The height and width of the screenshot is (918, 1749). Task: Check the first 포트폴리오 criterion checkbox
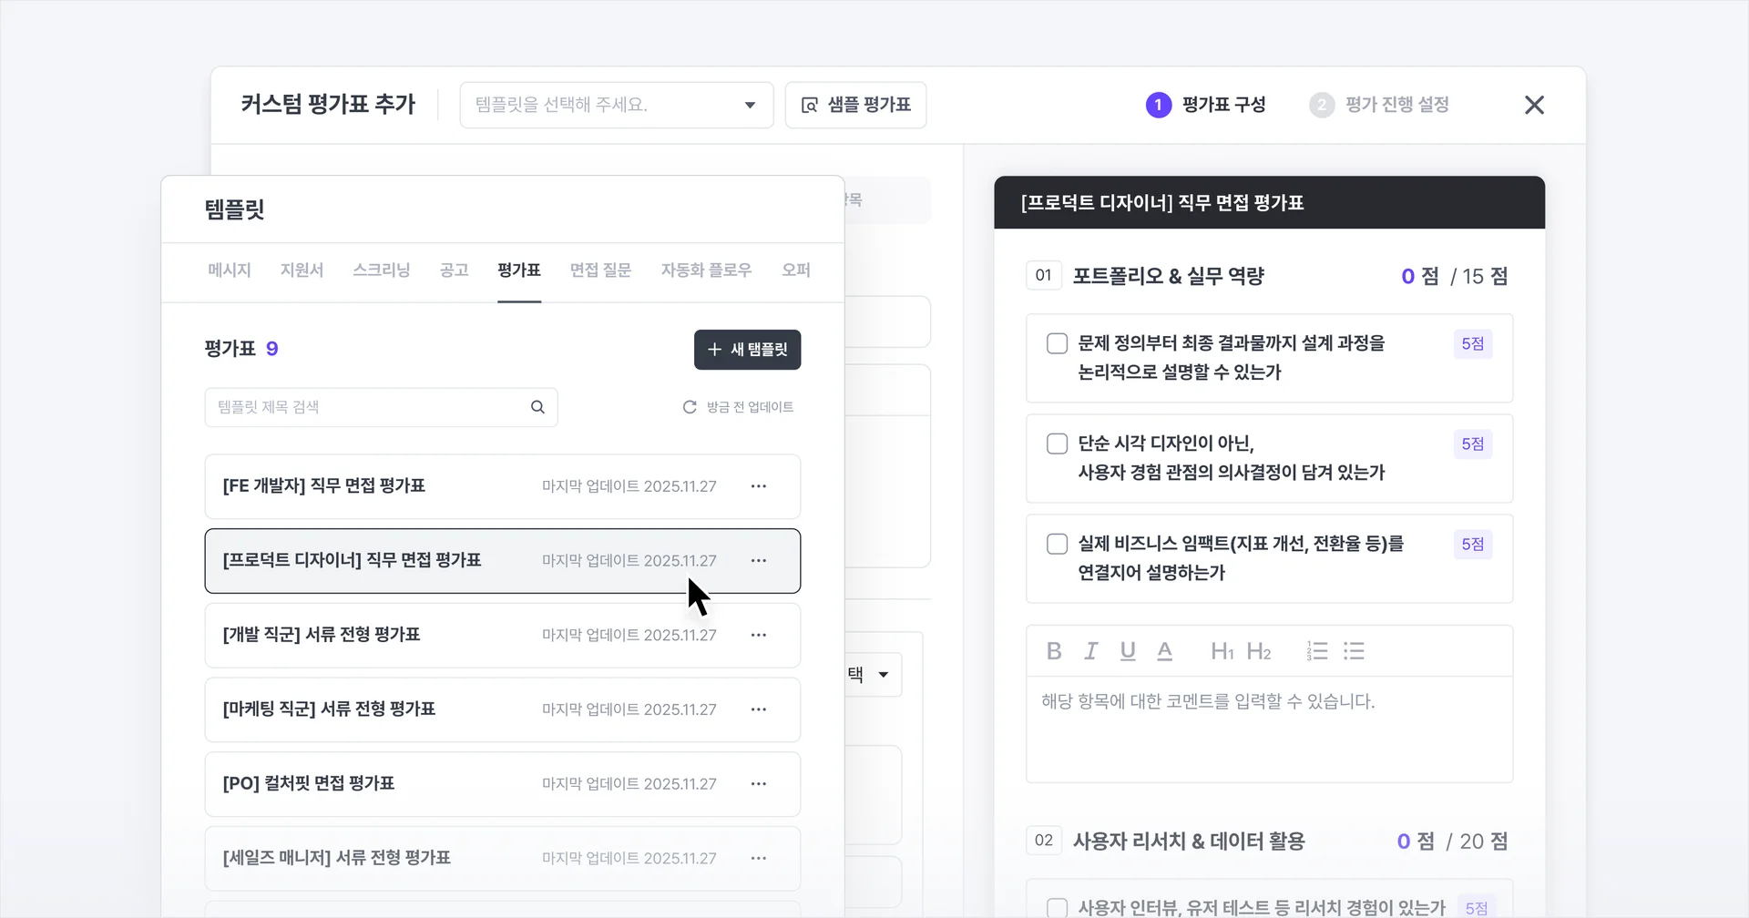coord(1057,343)
